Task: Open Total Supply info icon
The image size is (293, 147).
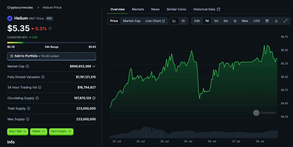Action: 28,109
